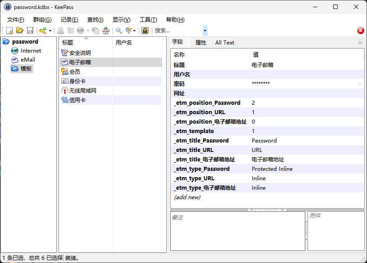Select the eMail group in tree
This screenshot has height=263, width=367.
(27, 59)
